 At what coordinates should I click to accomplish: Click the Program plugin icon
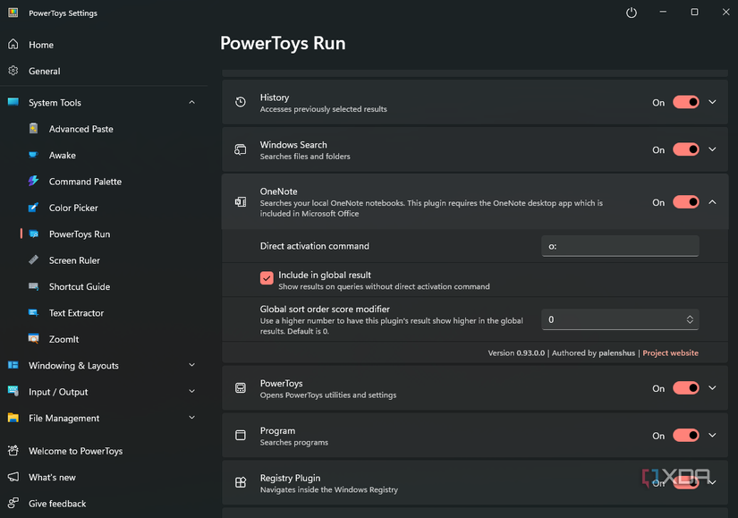241,435
